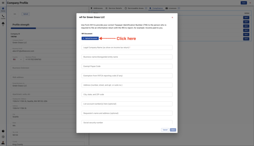Click the Doing Business As field
Screen dimensions: 254x146
coord(44,86)
